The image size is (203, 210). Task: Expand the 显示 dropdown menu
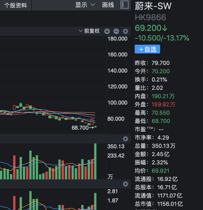[85, 5]
